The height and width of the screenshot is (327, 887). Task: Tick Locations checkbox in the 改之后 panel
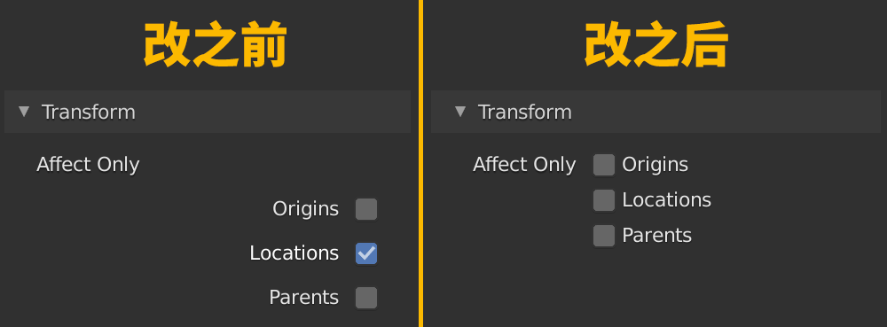point(603,200)
